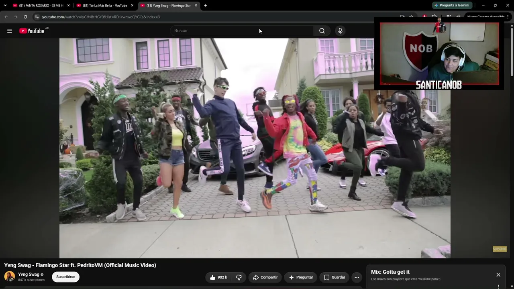514x289 pixels.
Task: Go back to the previous page
Action: [6, 17]
